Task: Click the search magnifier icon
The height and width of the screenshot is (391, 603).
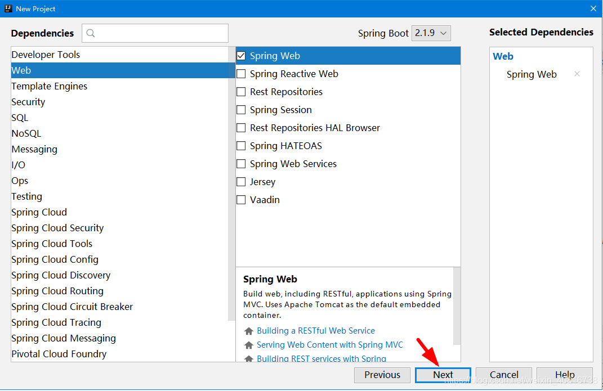Action: (x=91, y=33)
